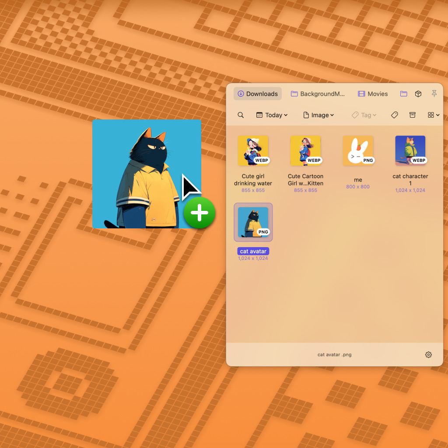Open the search icon in the filter bar

pyautogui.click(x=240, y=115)
